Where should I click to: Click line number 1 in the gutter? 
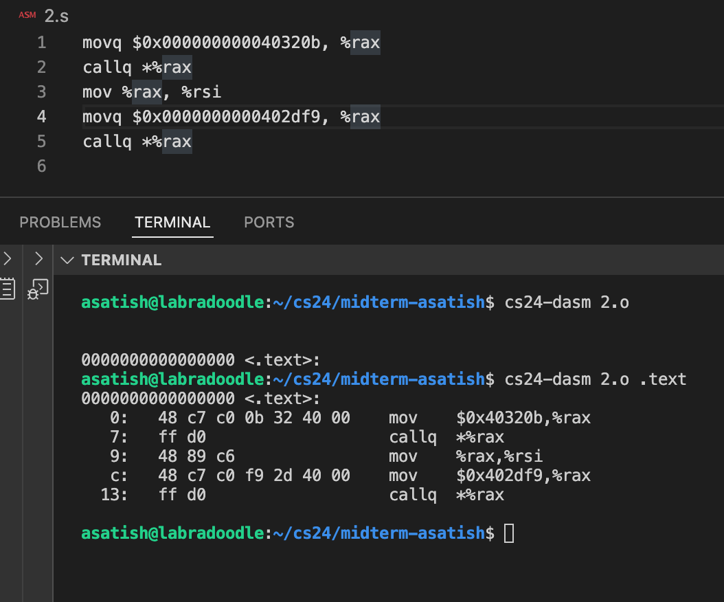(x=42, y=43)
